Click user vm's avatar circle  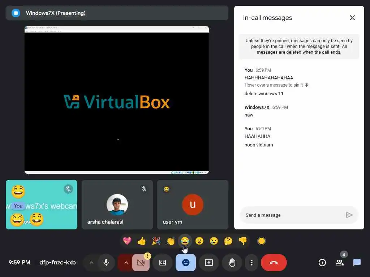coord(193,205)
